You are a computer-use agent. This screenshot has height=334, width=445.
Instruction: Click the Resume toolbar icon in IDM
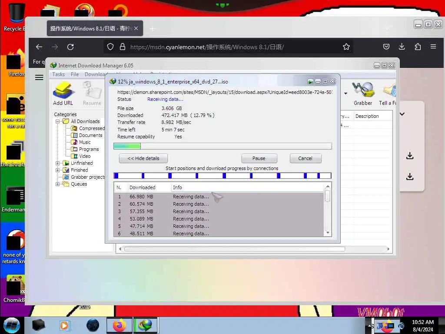pos(92,94)
